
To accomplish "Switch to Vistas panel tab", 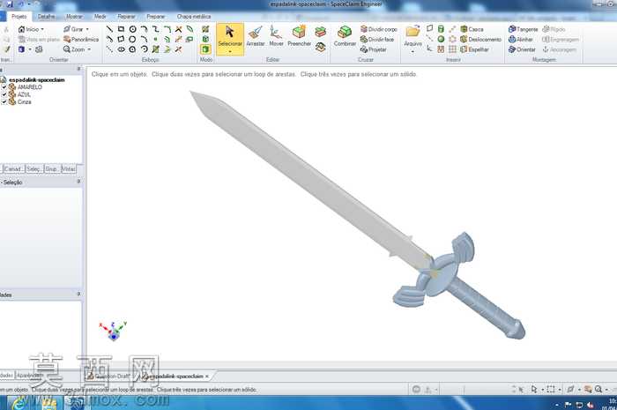I will [x=69, y=168].
